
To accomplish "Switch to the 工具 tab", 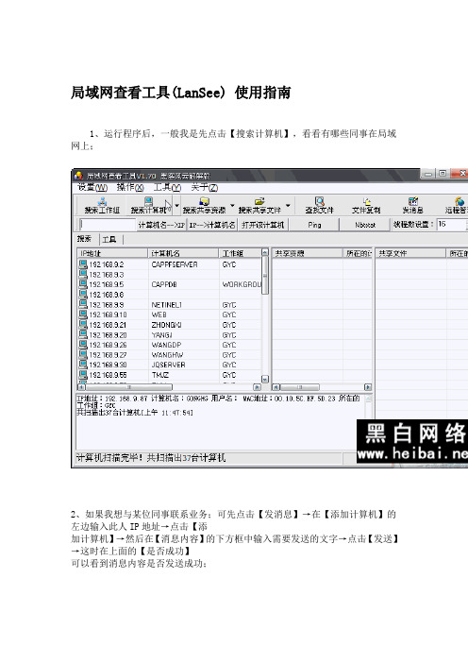I will tap(109, 239).
